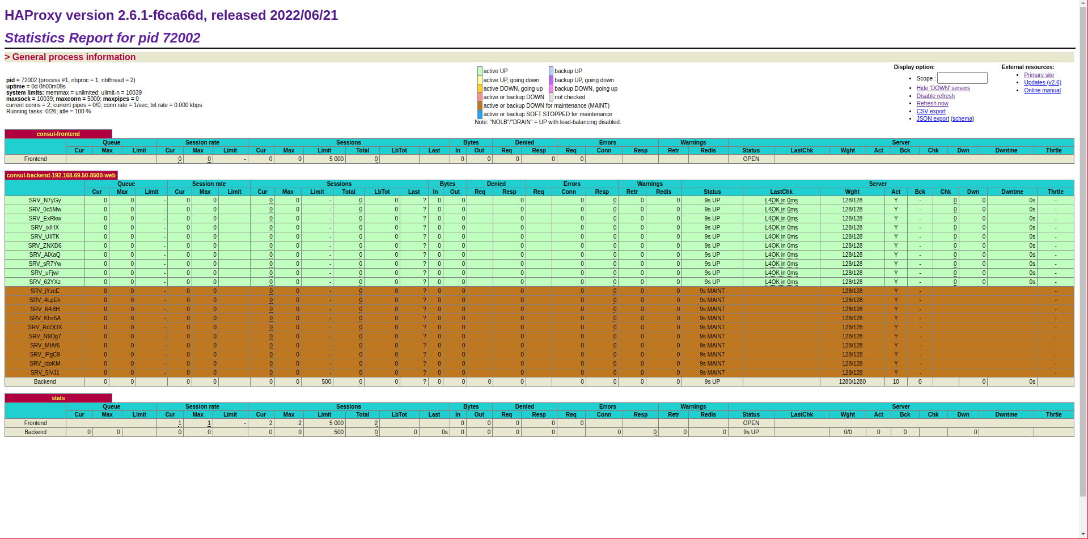Click the MAINT legend color swatch
The image size is (1088, 539).
(480, 106)
